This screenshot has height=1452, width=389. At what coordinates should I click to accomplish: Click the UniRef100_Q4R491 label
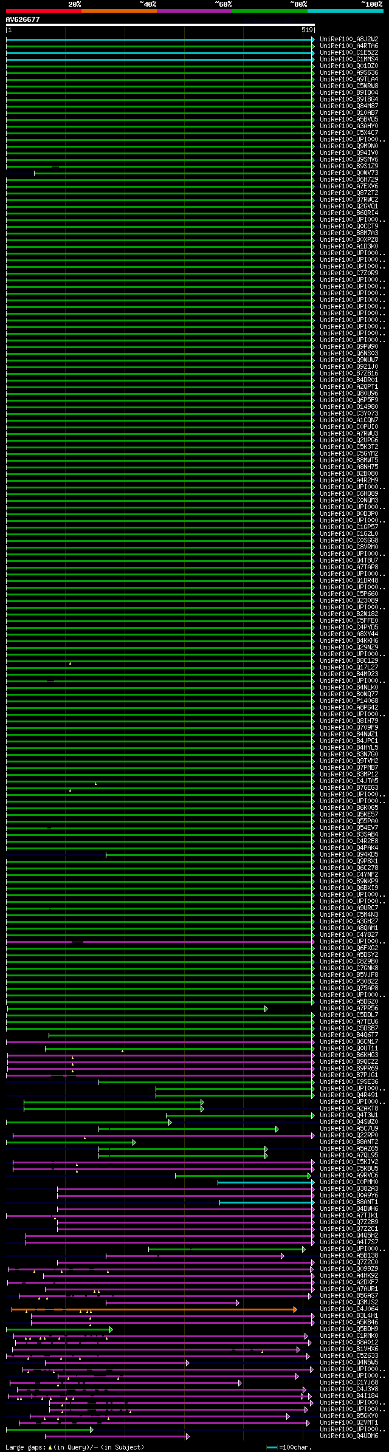[349, 1095]
